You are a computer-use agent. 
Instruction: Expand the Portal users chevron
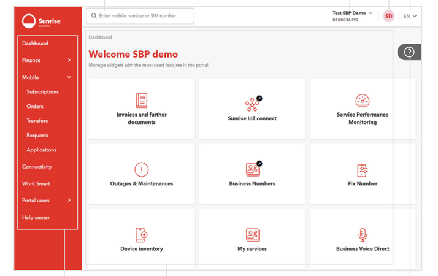(x=69, y=201)
